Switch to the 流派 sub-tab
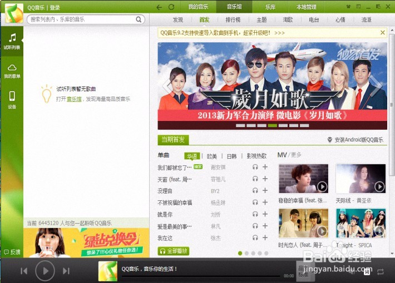 [x=366, y=19]
